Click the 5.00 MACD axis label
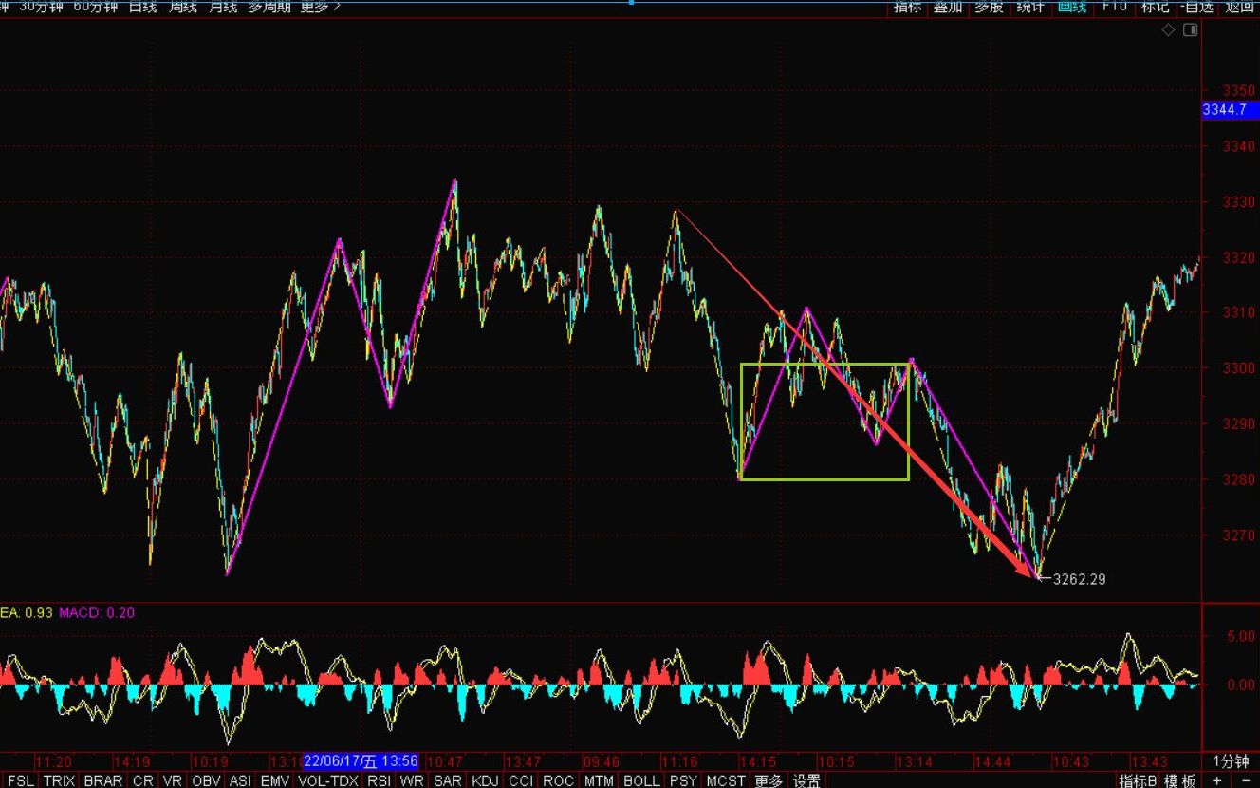This screenshot has height=788, width=1260. pyautogui.click(x=1241, y=637)
